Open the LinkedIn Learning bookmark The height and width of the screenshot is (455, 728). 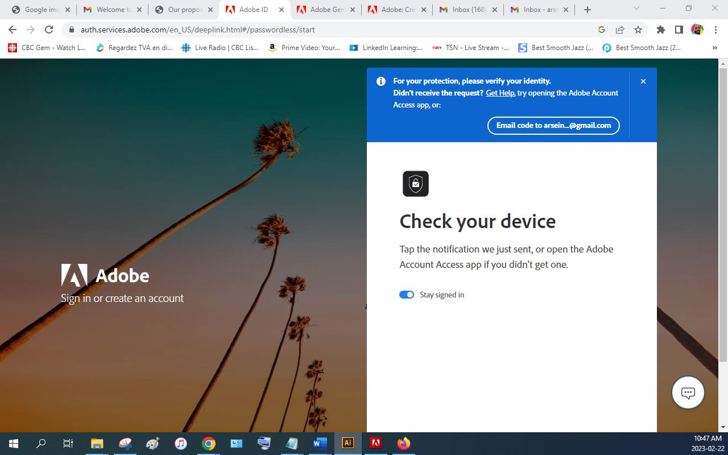tap(387, 48)
